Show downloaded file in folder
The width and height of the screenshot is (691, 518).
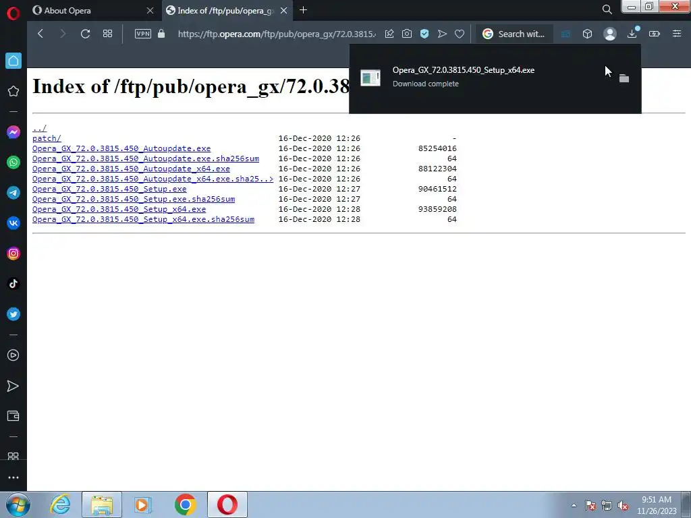pos(624,78)
